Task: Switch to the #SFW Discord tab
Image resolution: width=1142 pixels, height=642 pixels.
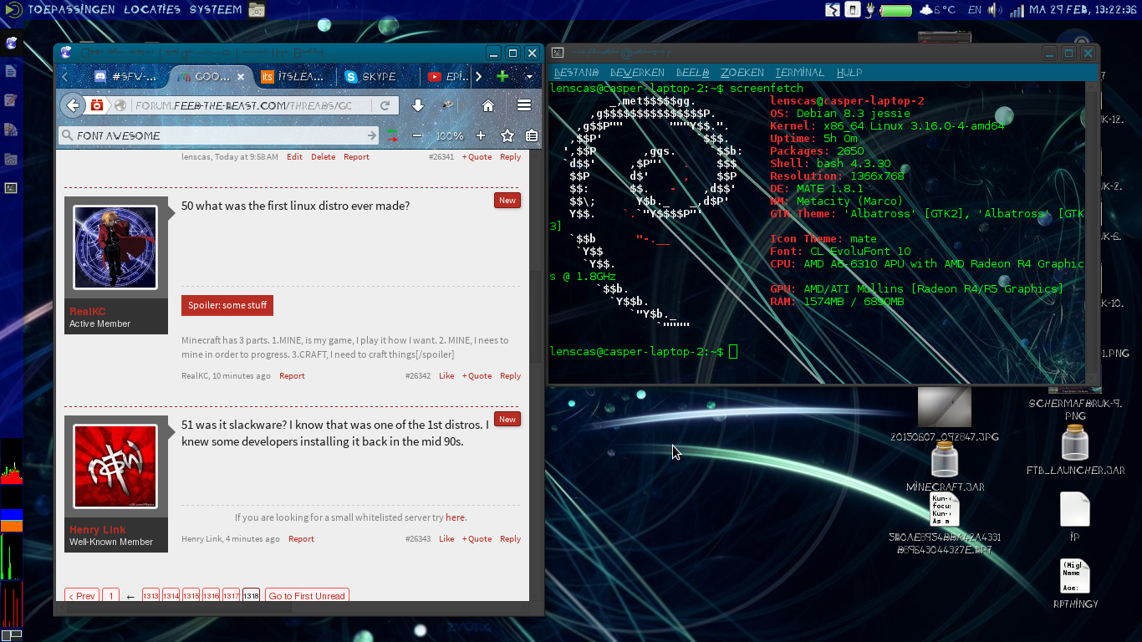Action: point(125,76)
